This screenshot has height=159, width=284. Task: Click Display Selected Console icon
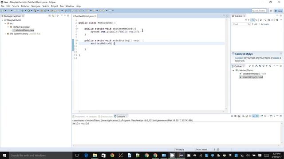coord(265,116)
